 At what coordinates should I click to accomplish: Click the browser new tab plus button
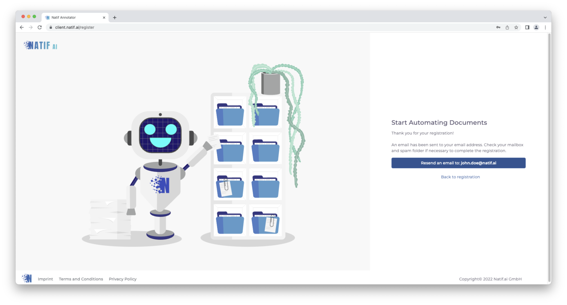tap(115, 17)
